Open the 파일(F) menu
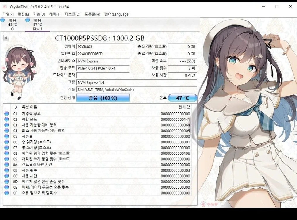Image resolution: width=297 pixels, height=220 pixels. click(x=8, y=14)
